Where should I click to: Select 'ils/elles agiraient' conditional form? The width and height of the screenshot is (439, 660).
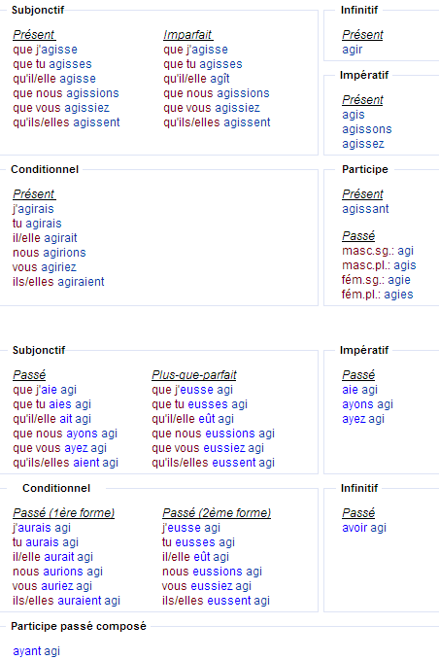(x=58, y=282)
